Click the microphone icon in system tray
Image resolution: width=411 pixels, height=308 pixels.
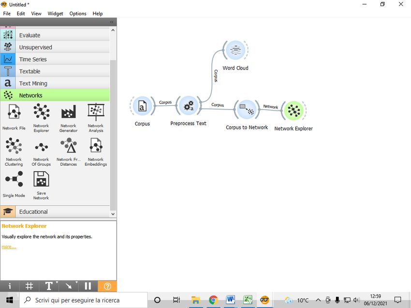tap(338, 300)
